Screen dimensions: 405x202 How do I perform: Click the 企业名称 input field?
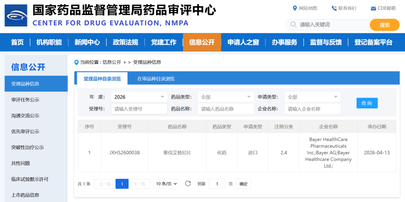[312, 109]
